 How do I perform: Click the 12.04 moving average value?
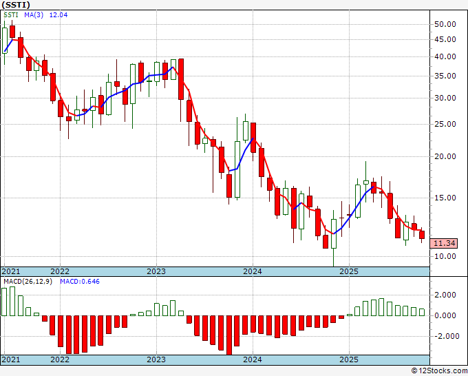(x=58, y=14)
